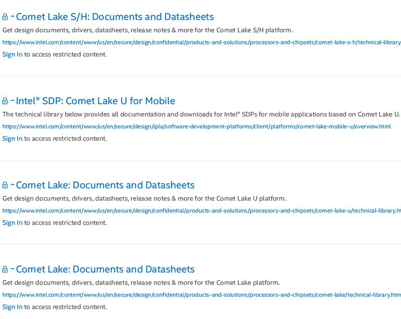This screenshot has width=401, height=319.
Task: Open Comet Lake title for the Comet Lake platform
Action: tap(105, 269)
